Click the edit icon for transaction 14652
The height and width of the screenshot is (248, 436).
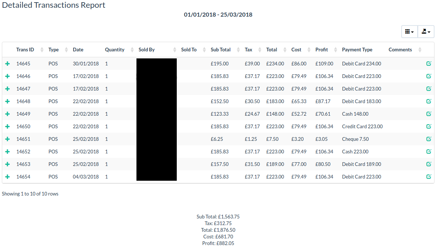point(429,152)
